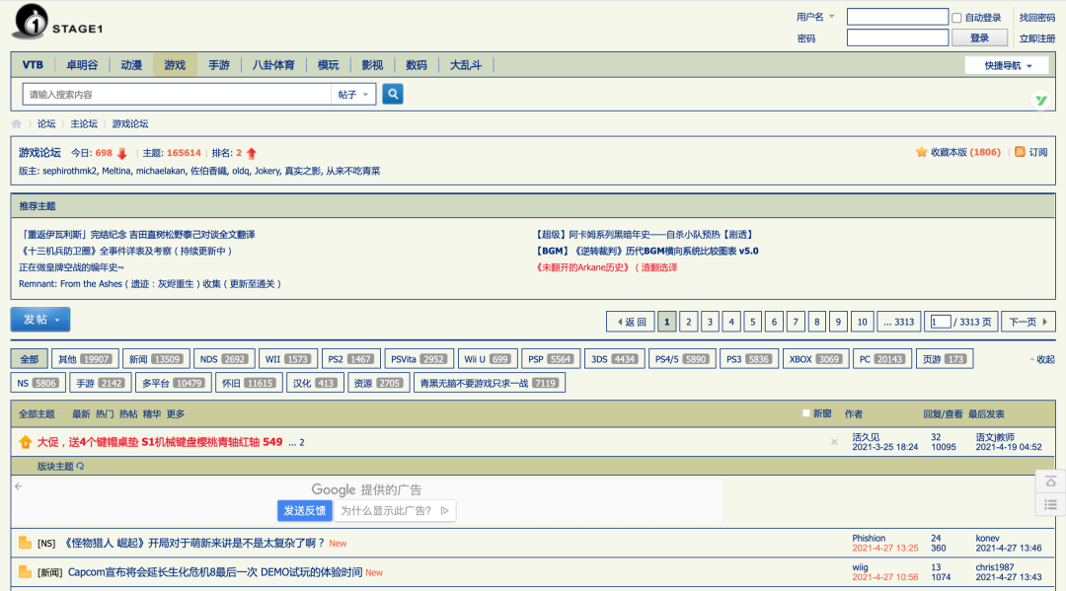Filter by NS 5806 category
The width and height of the screenshot is (1066, 591).
point(38,383)
